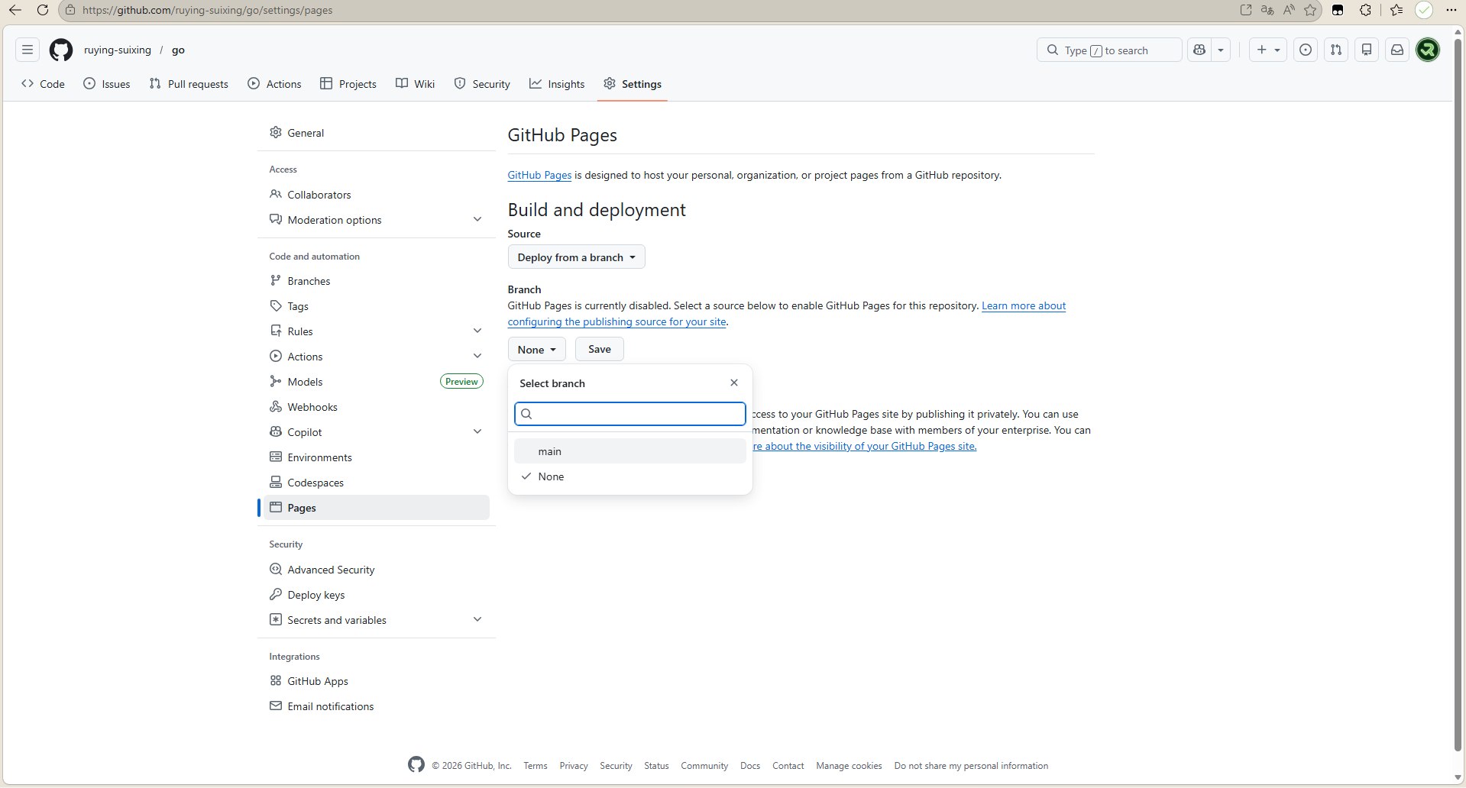The height and width of the screenshot is (788, 1466).
Task: View site information lock icon
Action: click(x=70, y=10)
